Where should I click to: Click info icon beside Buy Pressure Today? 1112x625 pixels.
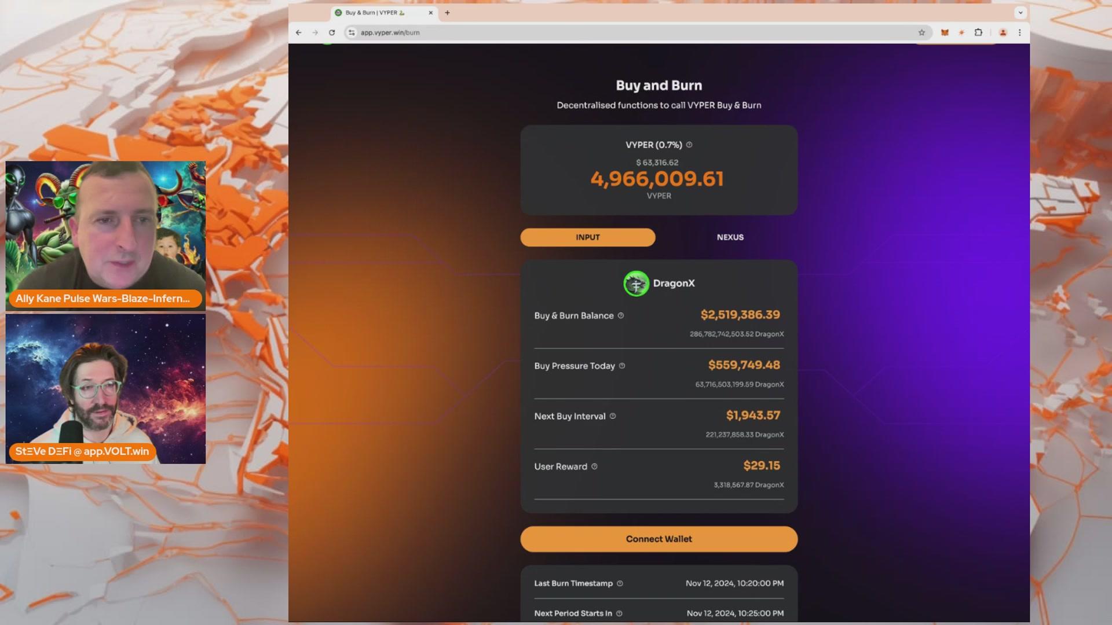coord(622,366)
